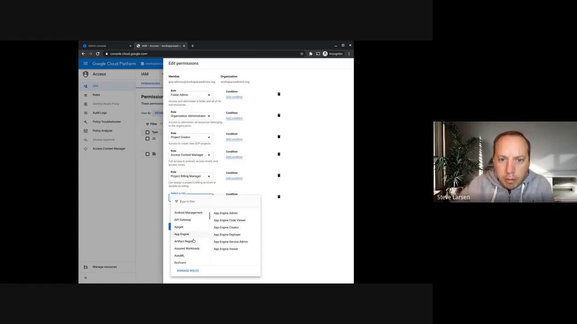Add condition for Project Billing Manager role

pyautogui.click(x=234, y=178)
